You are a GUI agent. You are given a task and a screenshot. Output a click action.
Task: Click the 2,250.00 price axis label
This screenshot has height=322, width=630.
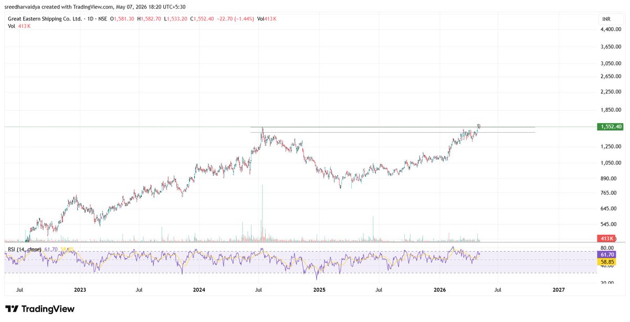tap(611, 92)
